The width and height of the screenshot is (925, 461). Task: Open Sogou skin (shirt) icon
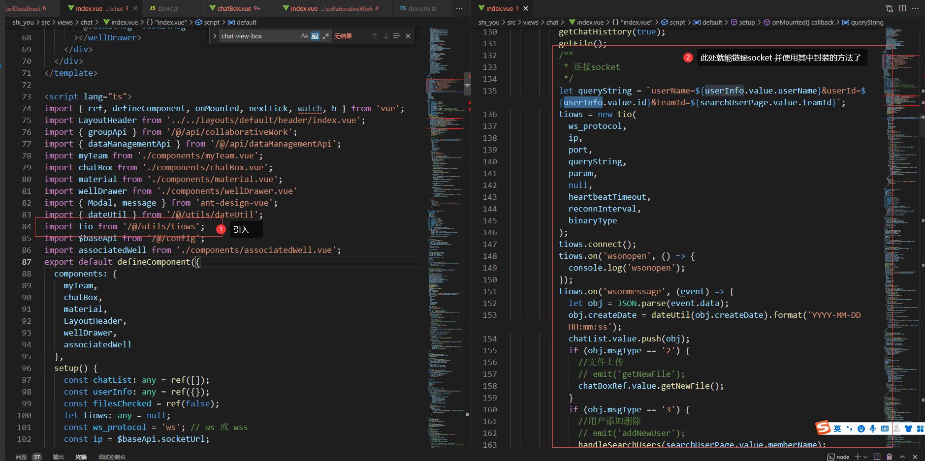tap(908, 429)
